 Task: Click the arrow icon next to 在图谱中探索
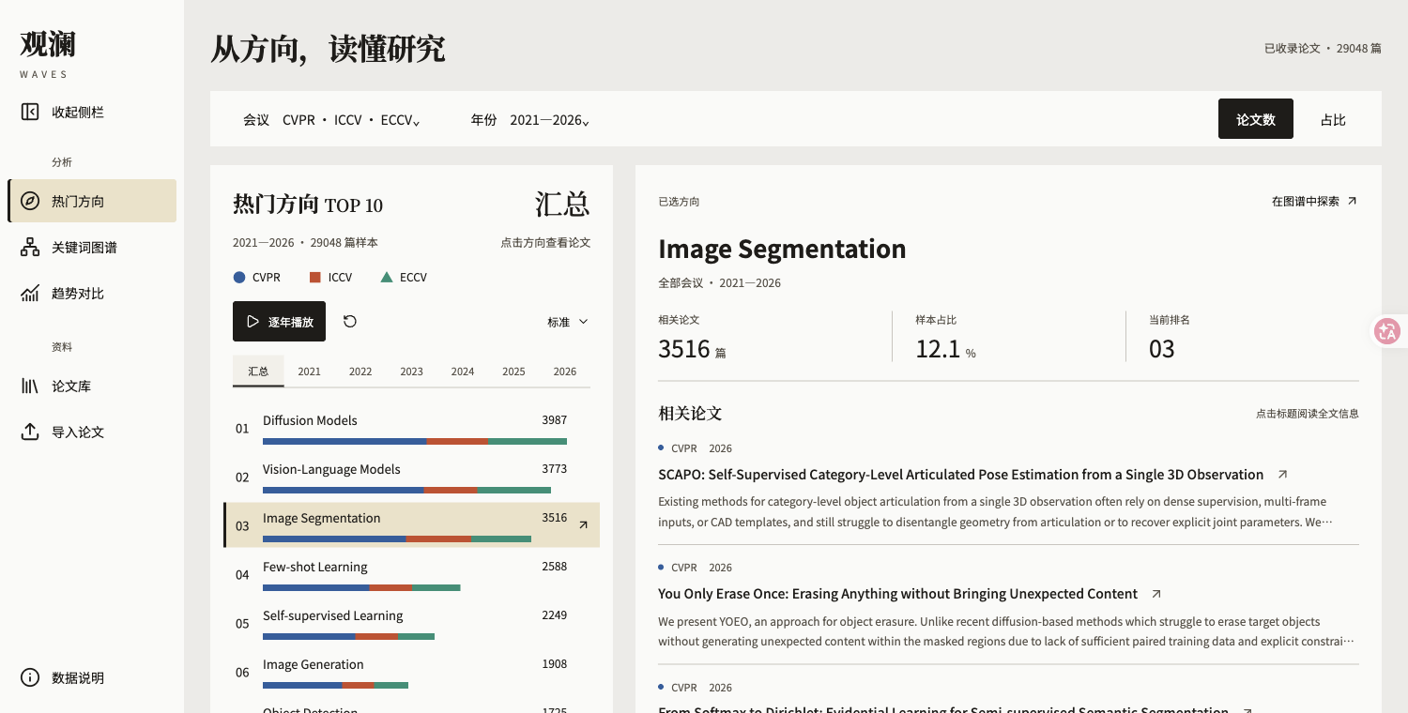1352,201
